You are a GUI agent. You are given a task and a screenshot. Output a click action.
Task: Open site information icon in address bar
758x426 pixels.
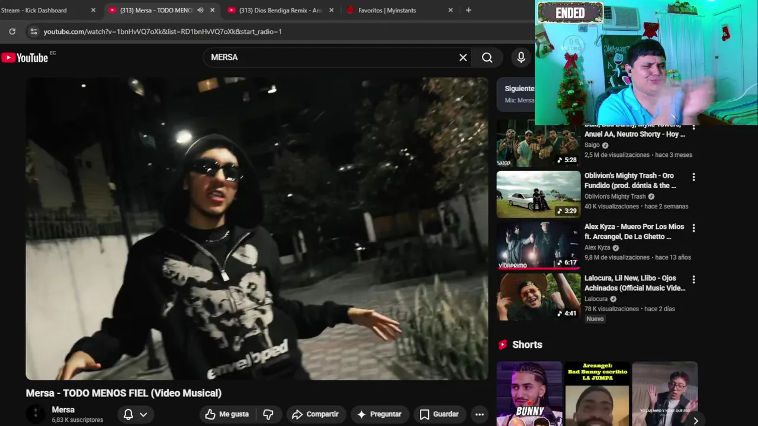[x=33, y=31]
